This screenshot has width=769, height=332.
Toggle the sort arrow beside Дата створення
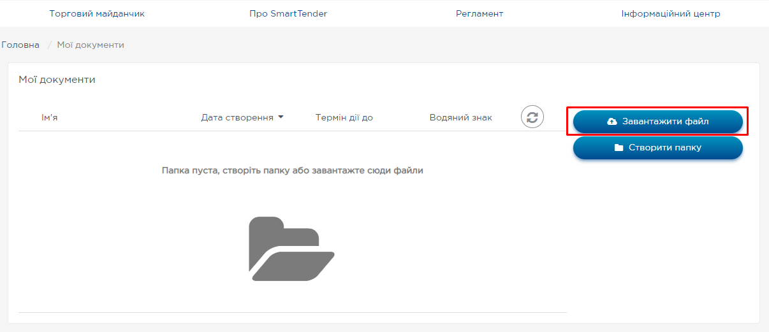tap(281, 117)
